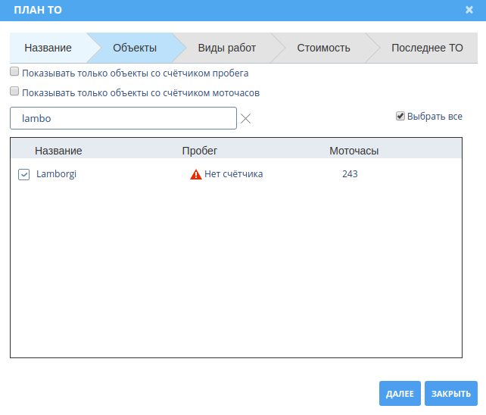Select the Объекты step tab

pos(135,48)
